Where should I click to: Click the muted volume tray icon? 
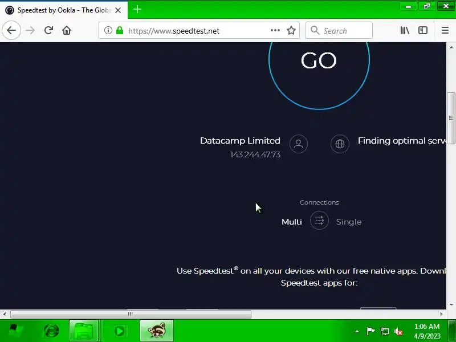point(398,331)
